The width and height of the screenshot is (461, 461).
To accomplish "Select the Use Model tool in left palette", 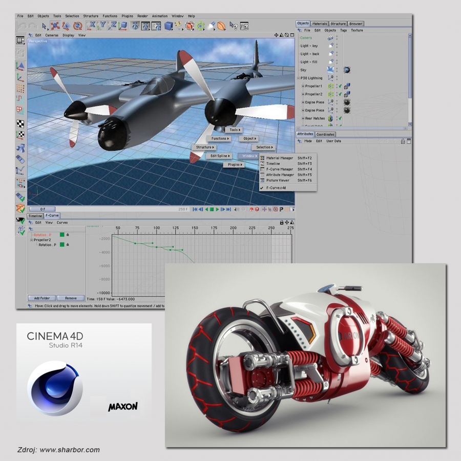I will pyautogui.click(x=20, y=66).
